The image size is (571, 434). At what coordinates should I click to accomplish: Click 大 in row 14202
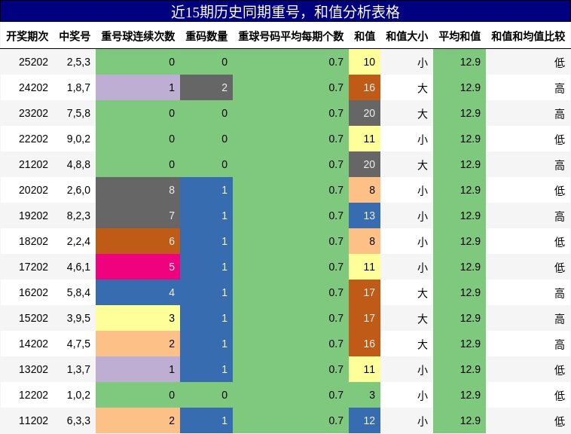(x=423, y=344)
